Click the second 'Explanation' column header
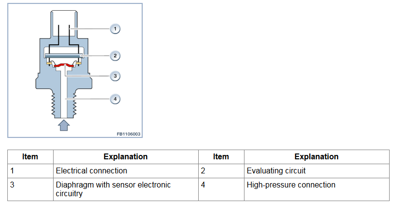The width and height of the screenshot is (394, 204). tap(317, 157)
